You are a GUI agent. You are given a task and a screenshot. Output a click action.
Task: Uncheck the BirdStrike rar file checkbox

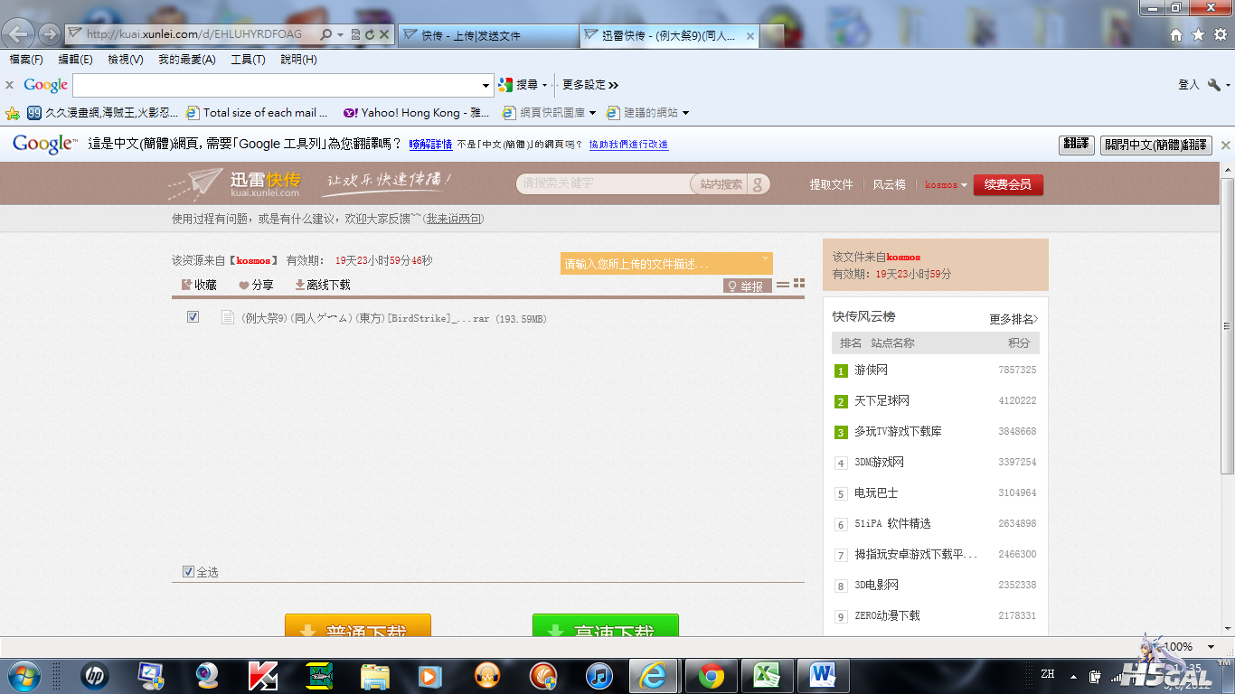click(193, 317)
